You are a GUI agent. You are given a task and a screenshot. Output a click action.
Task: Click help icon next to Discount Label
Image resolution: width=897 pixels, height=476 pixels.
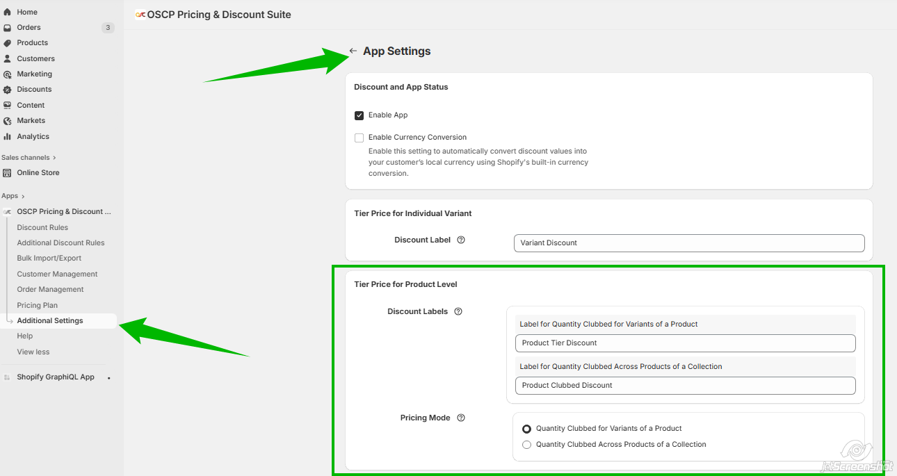[461, 240]
